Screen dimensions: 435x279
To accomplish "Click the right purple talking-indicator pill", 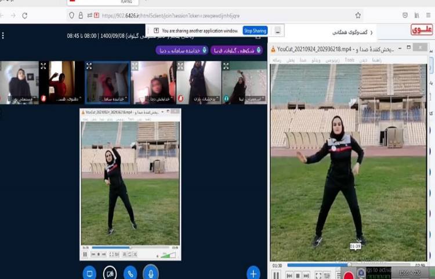I will point(237,51).
